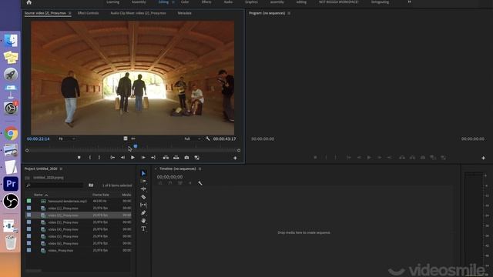The image size is (493, 277).
Task: Click the project bin search field
Action: click(55, 185)
